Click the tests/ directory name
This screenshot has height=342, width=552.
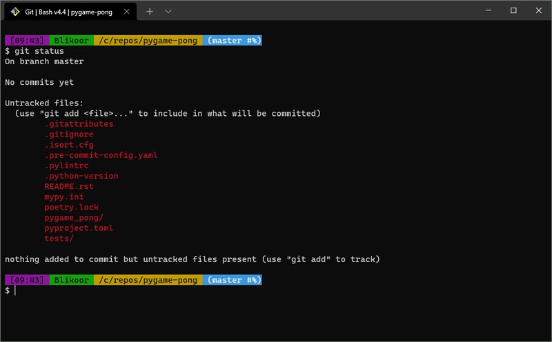click(59, 239)
